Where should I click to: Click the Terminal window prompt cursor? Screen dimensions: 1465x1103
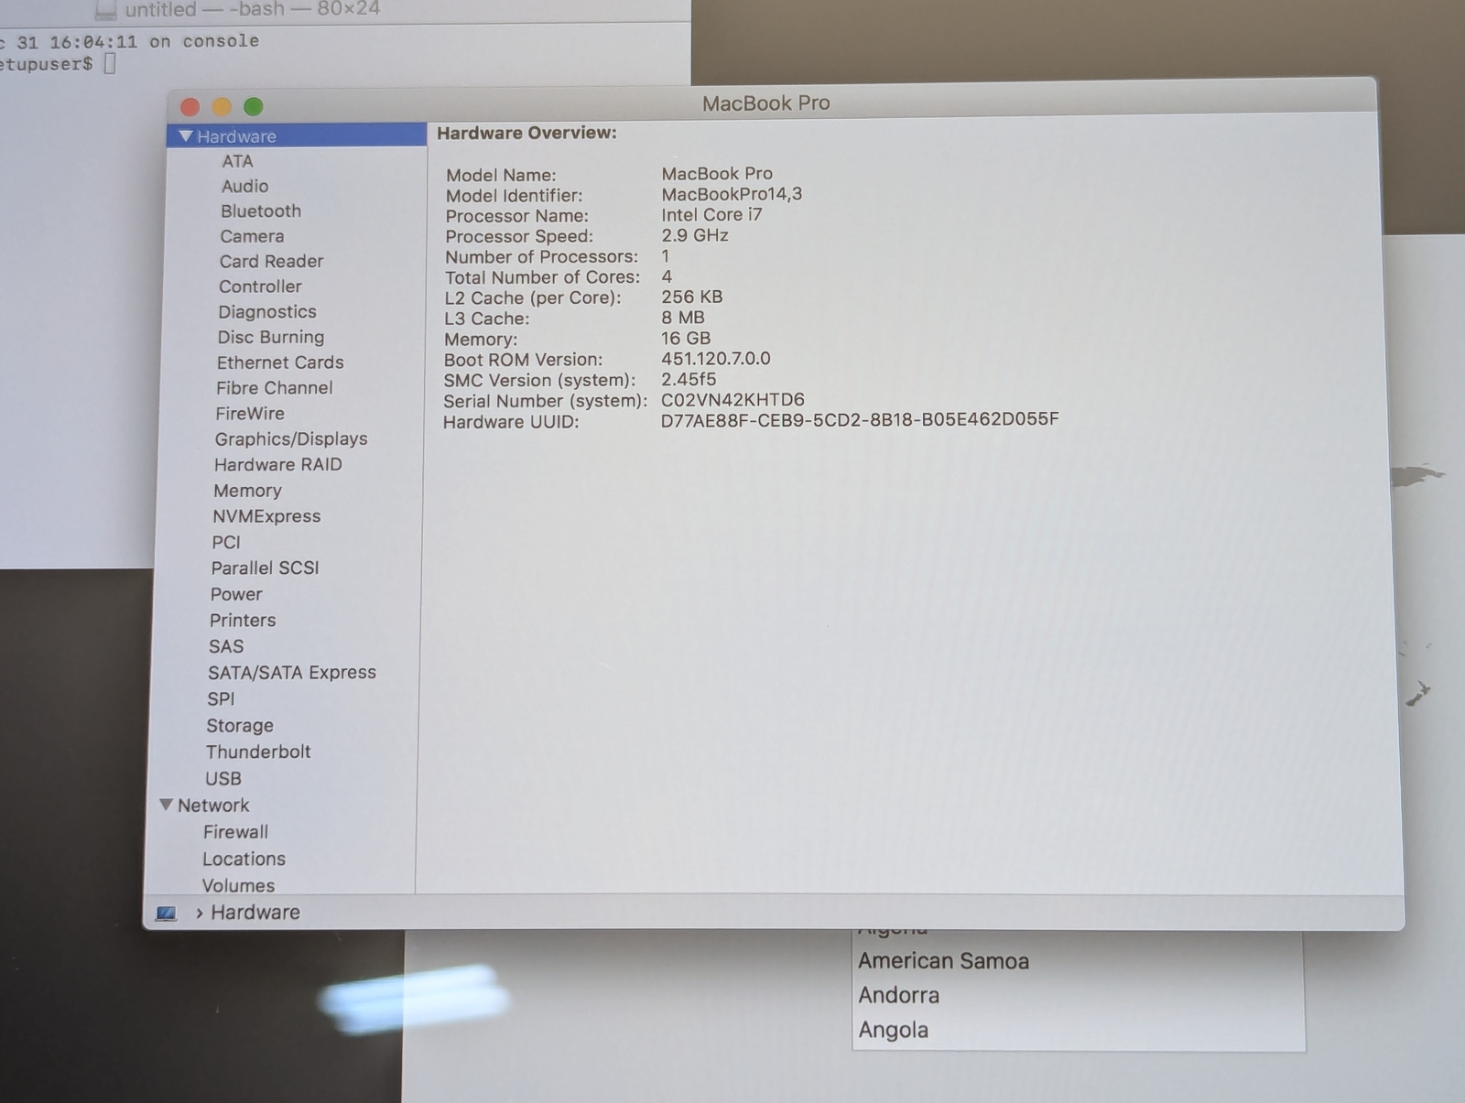point(110,63)
